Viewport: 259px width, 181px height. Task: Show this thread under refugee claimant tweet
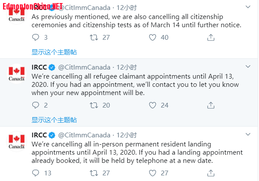[x=54, y=120]
